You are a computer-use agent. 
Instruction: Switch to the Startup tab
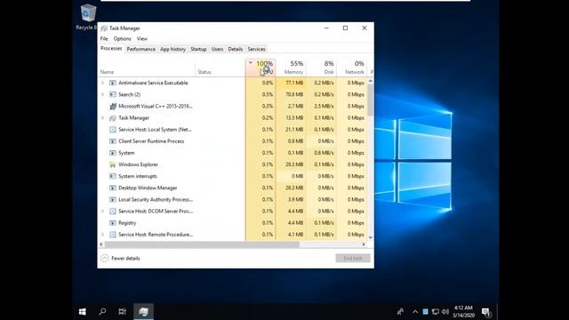(x=198, y=49)
